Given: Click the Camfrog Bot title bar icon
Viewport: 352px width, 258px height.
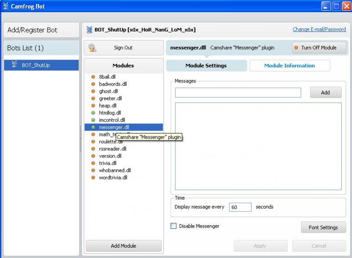Looking at the screenshot, I should (5, 6).
